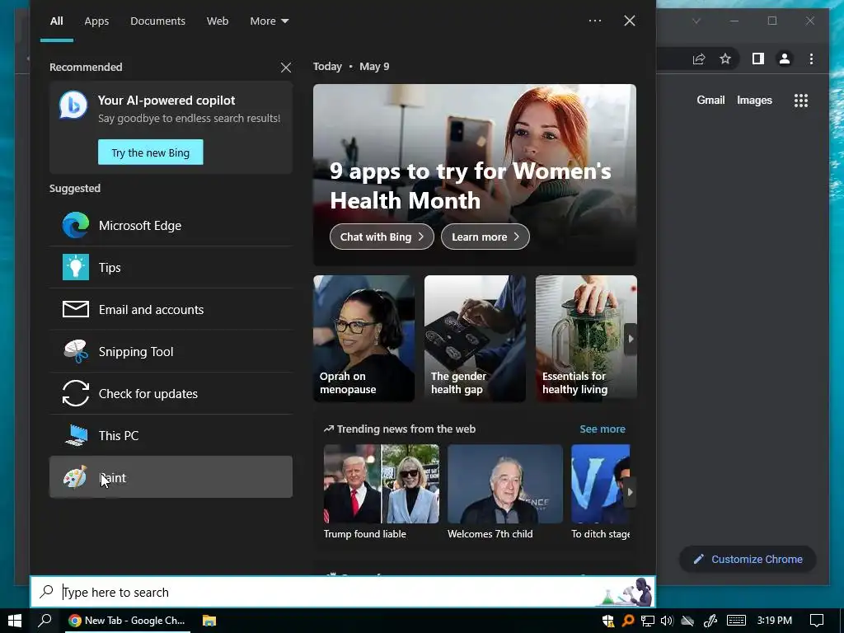Click the taskbar search magnifier icon
This screenshot has width=844, height=633.
click(45, 621)
